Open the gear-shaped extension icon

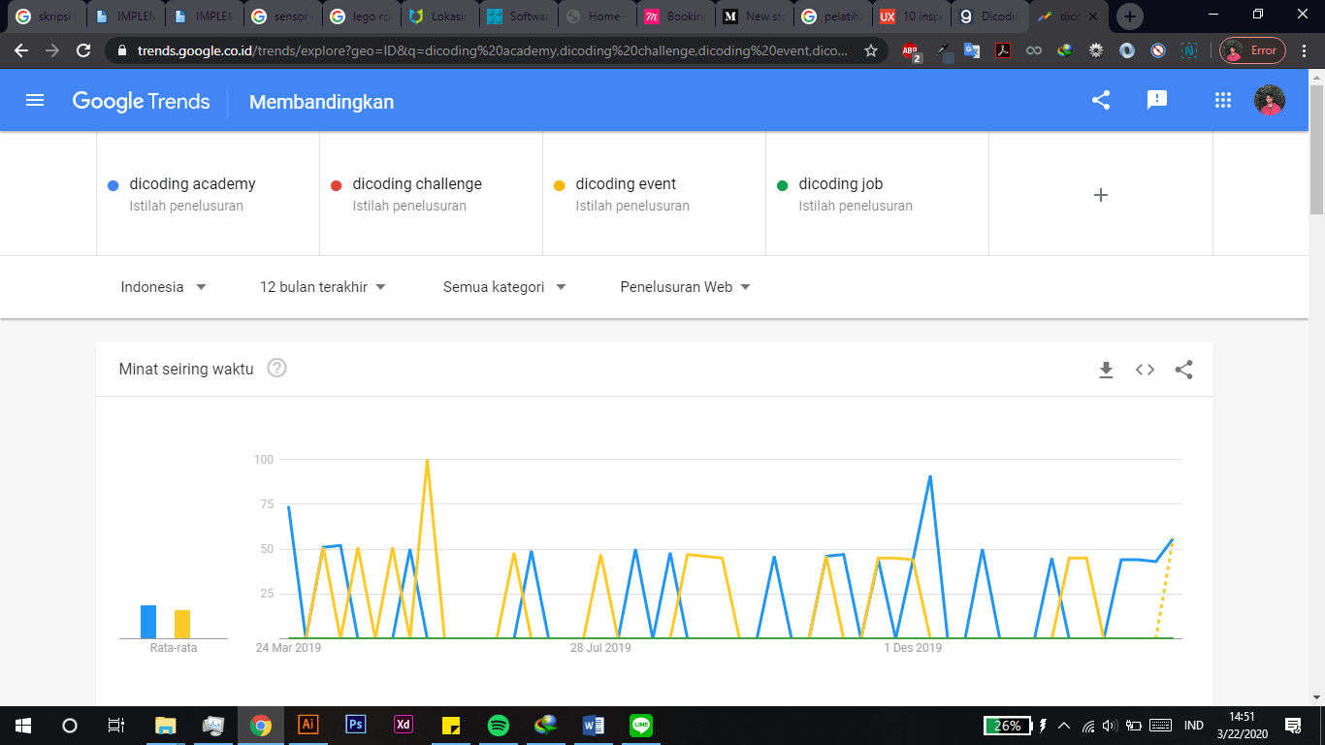point(1096,51)
